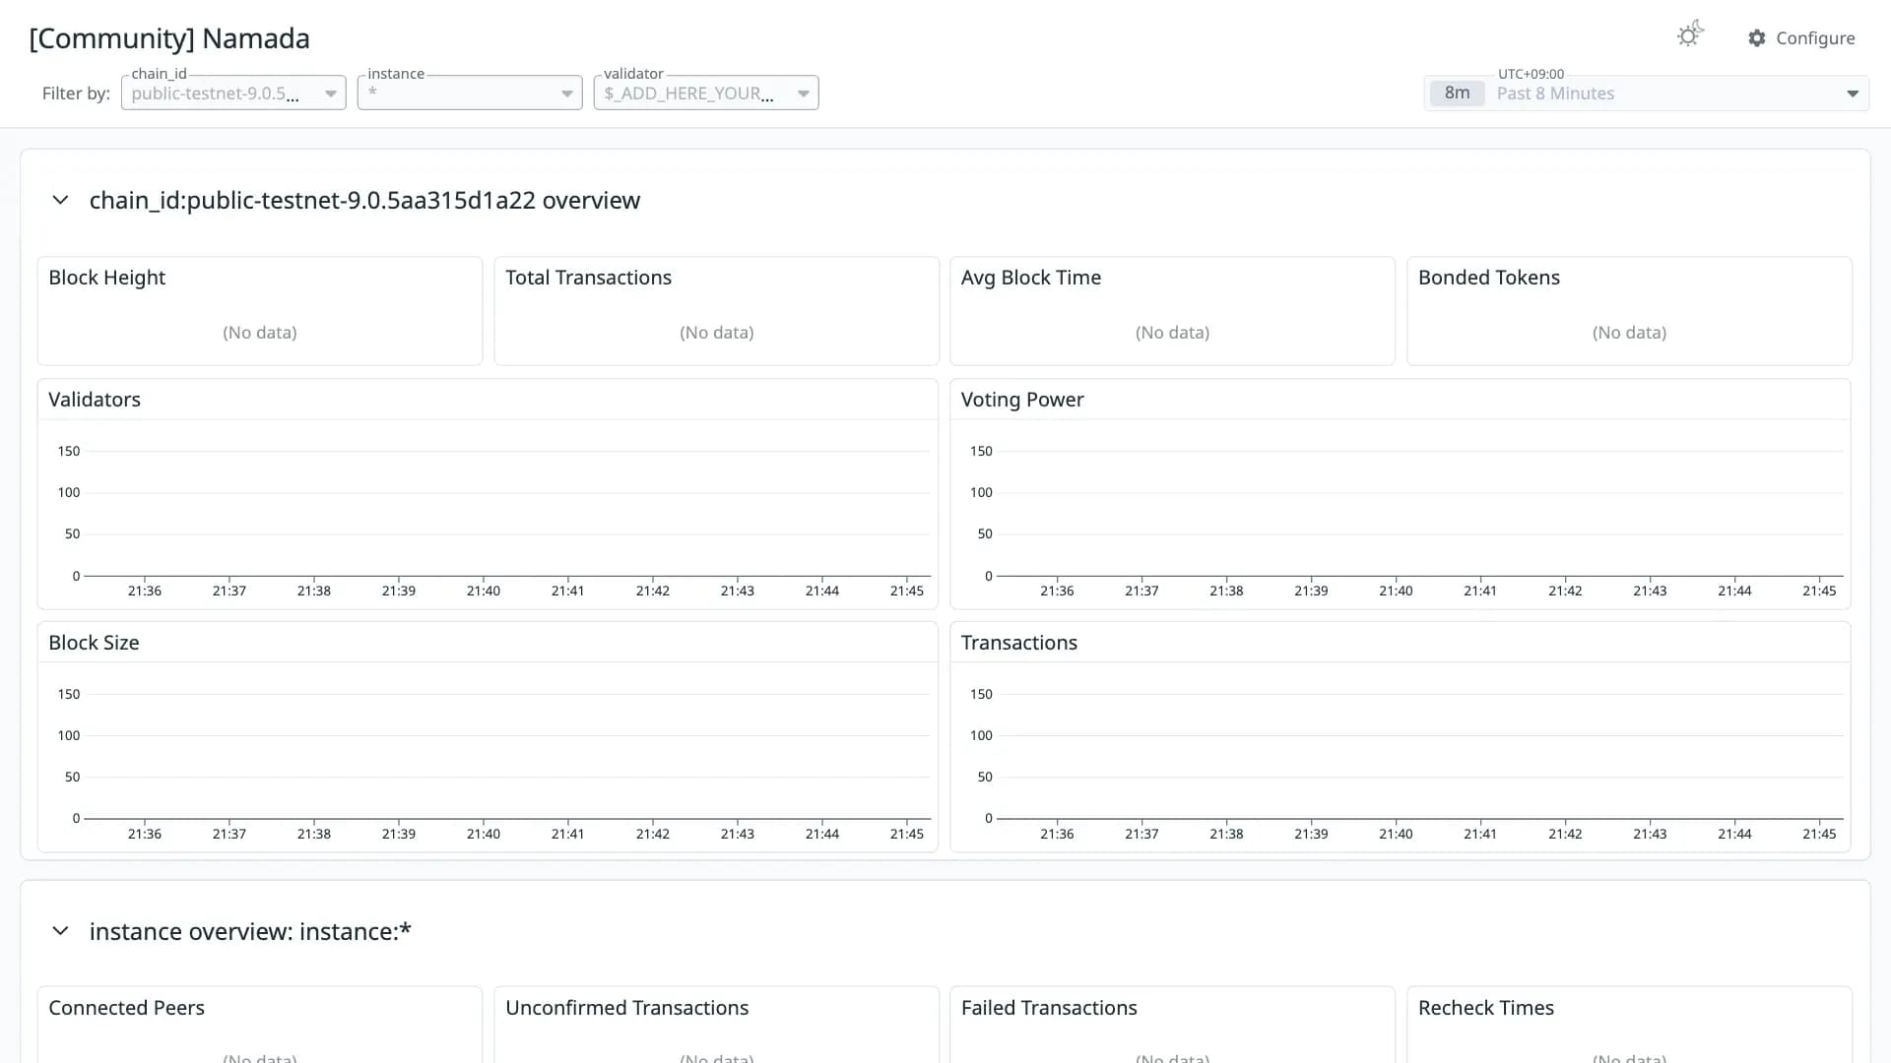This screenshot has height=1063, width=1891.
Task: Toggle the light/dark theme icon
Action: coord(1690,35)
